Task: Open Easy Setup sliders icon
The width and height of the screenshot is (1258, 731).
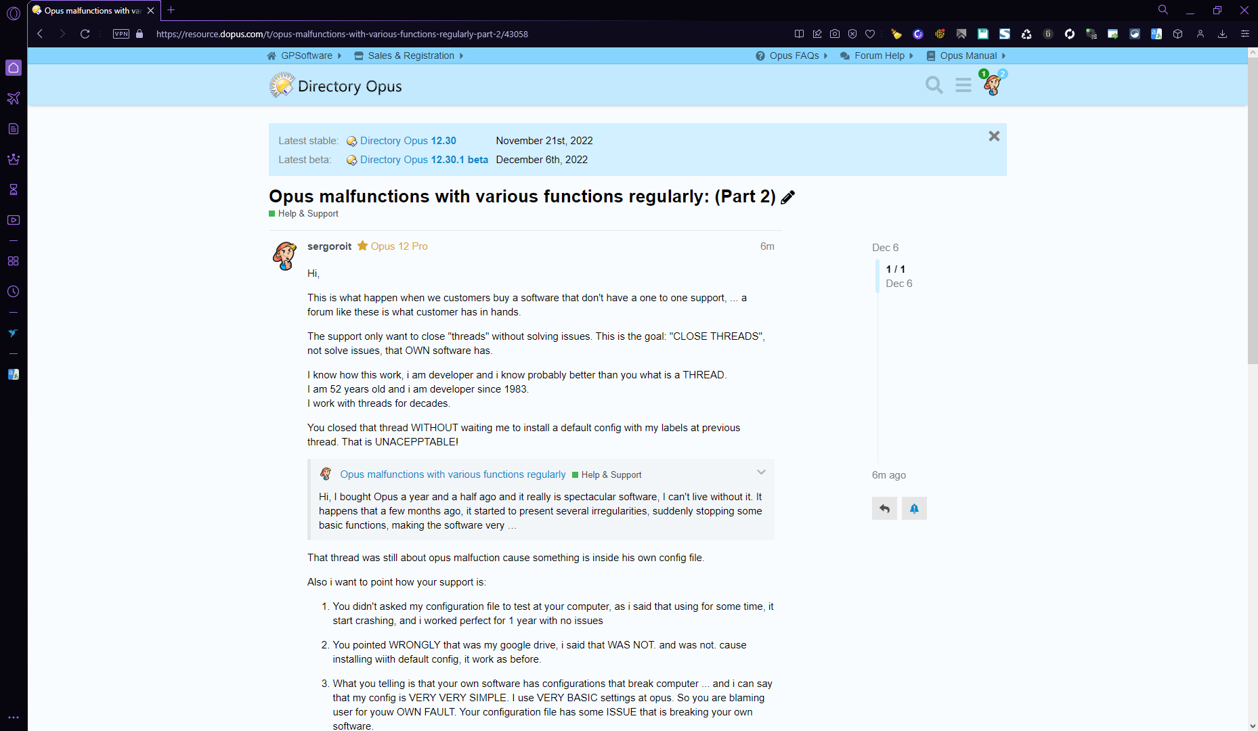Action: [1245, 34]
